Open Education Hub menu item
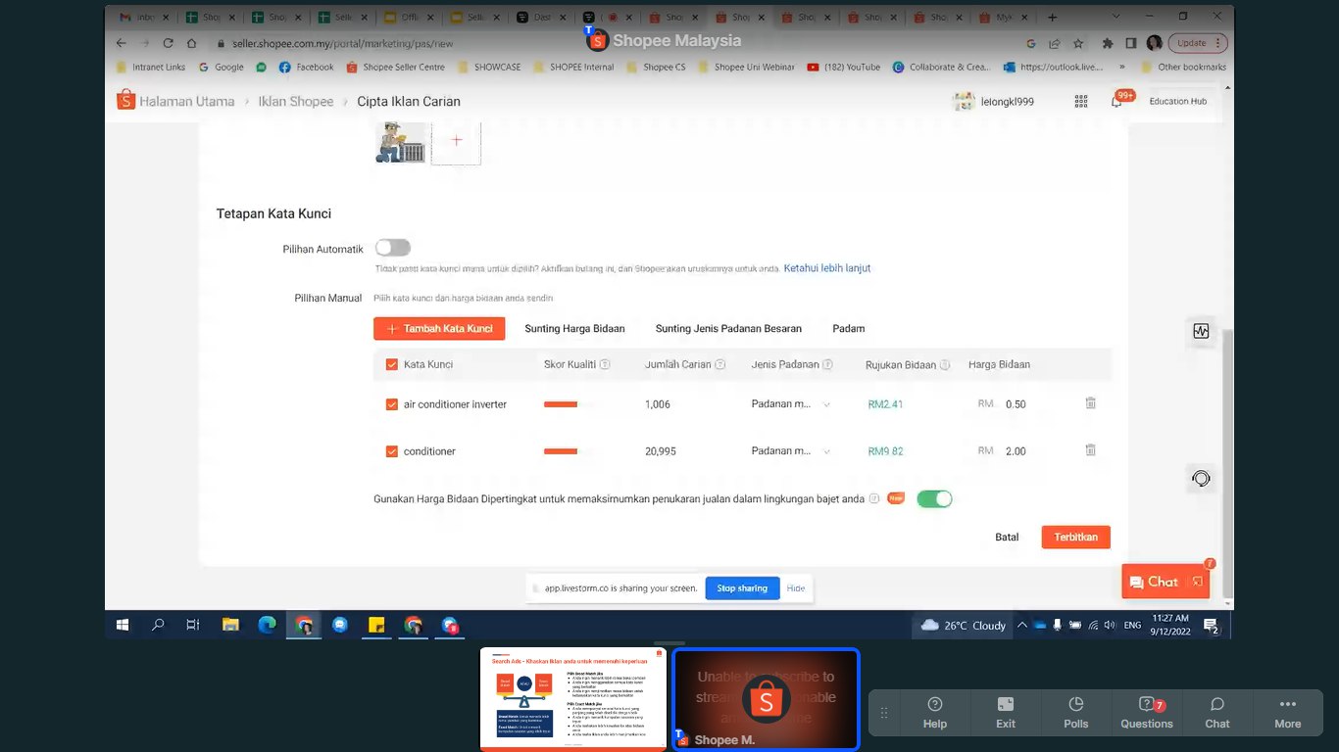The image size is (1339, 752). click(1178, 101)
